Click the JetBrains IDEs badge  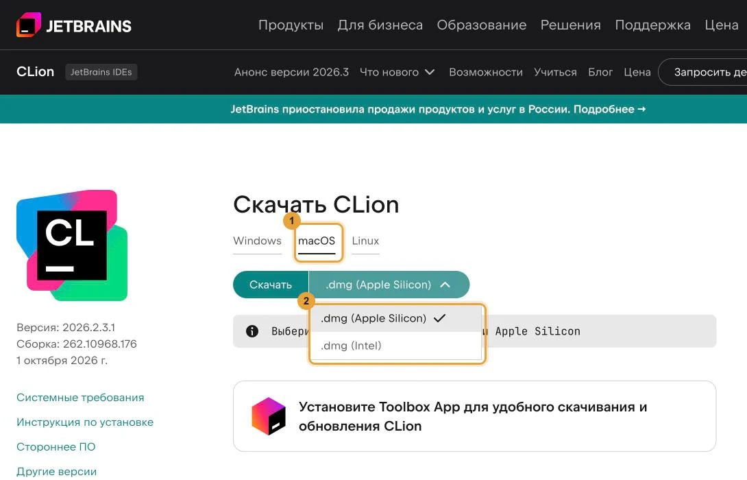(x=101, y=72)
